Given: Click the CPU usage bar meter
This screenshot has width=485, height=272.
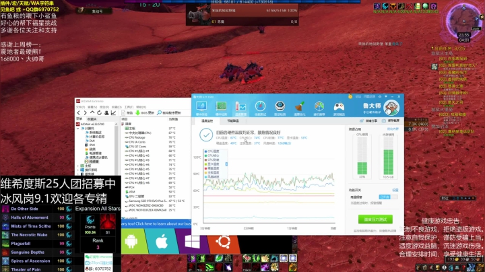Looking at the screenshot, I should (362, 156).
